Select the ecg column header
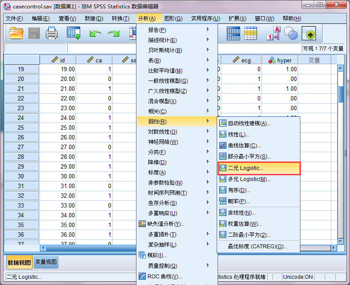This screenshot has height=285, width=350. tap(241, 60)
